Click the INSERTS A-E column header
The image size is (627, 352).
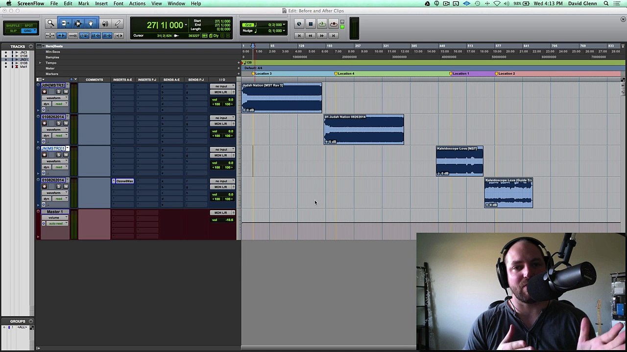tap(122, 80)
